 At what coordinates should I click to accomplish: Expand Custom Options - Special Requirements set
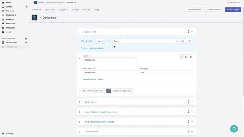[80, 112]
